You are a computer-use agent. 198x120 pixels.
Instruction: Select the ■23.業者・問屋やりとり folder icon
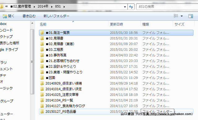(42, 72)
